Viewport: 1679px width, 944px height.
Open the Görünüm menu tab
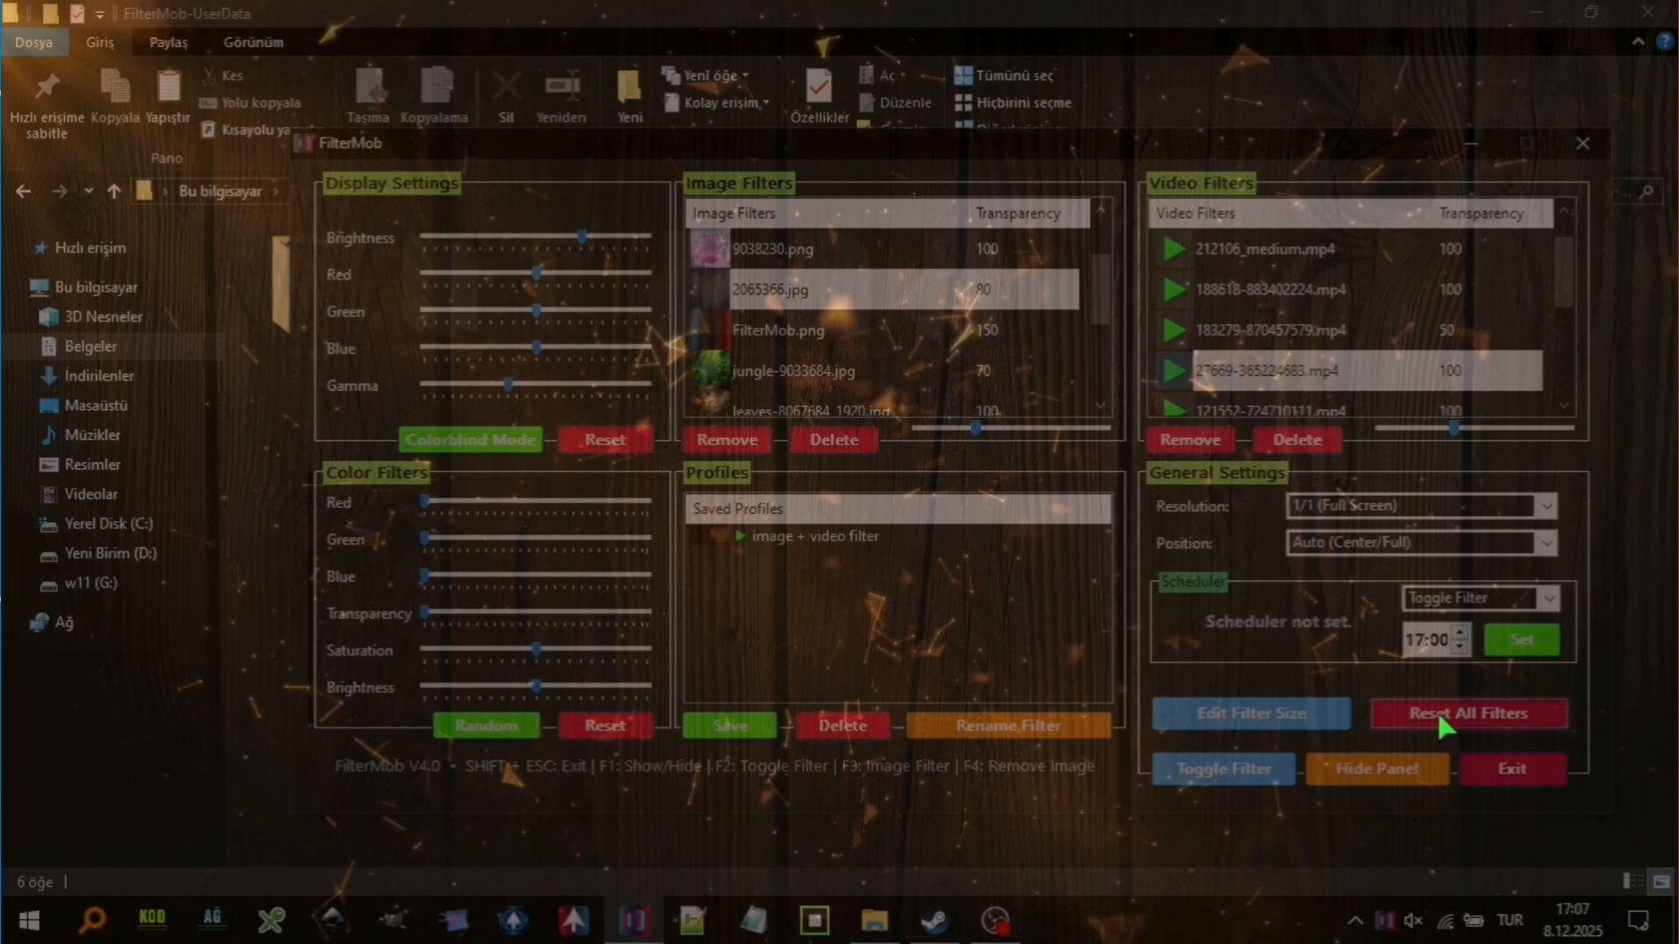tap(253, 42)
